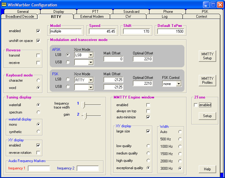This screenshot has height=178, width=225.
Task: Enable Reverse receive checkbox
Action: [38, 63]
